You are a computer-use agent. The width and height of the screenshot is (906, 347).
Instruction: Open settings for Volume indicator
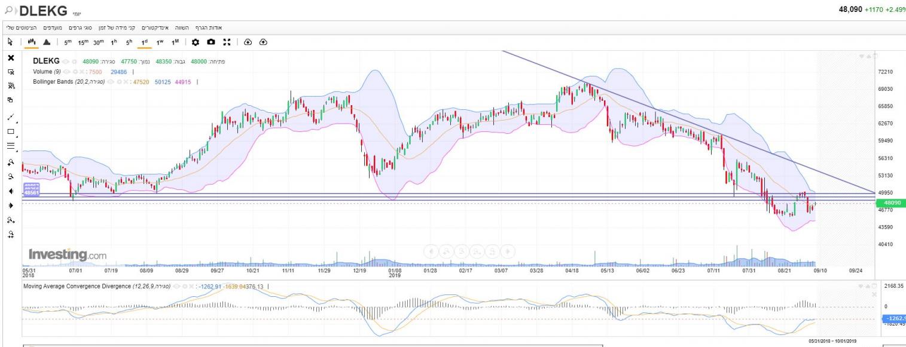pyautogui.click(x=74, y=72)
